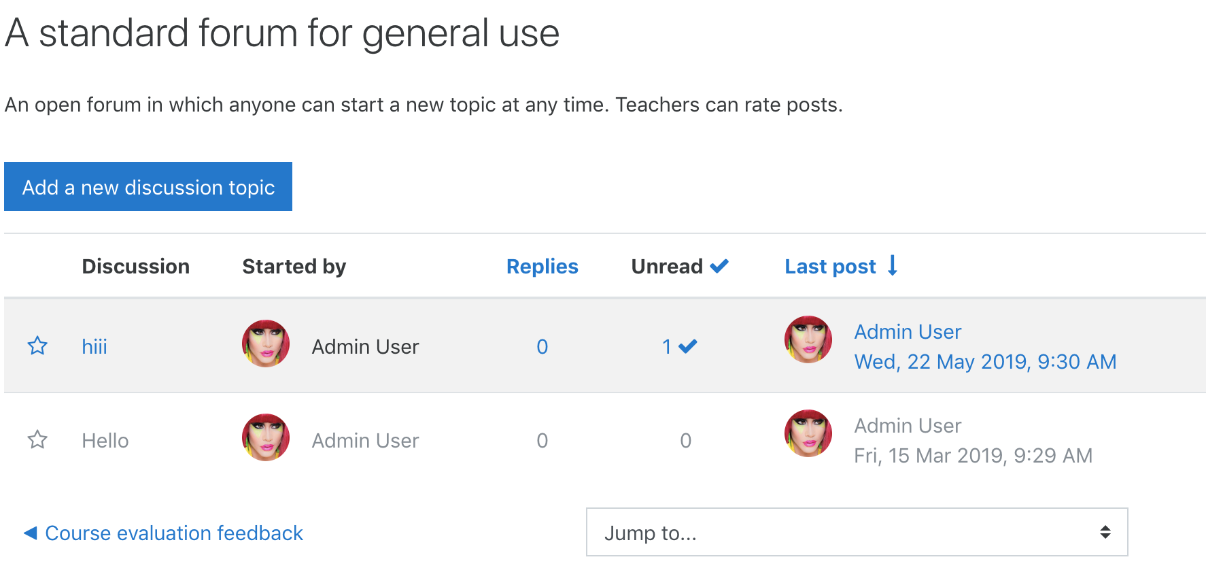
Task: Click the Discussion column header
Action: pyautogui.click(x=135, y=267)
